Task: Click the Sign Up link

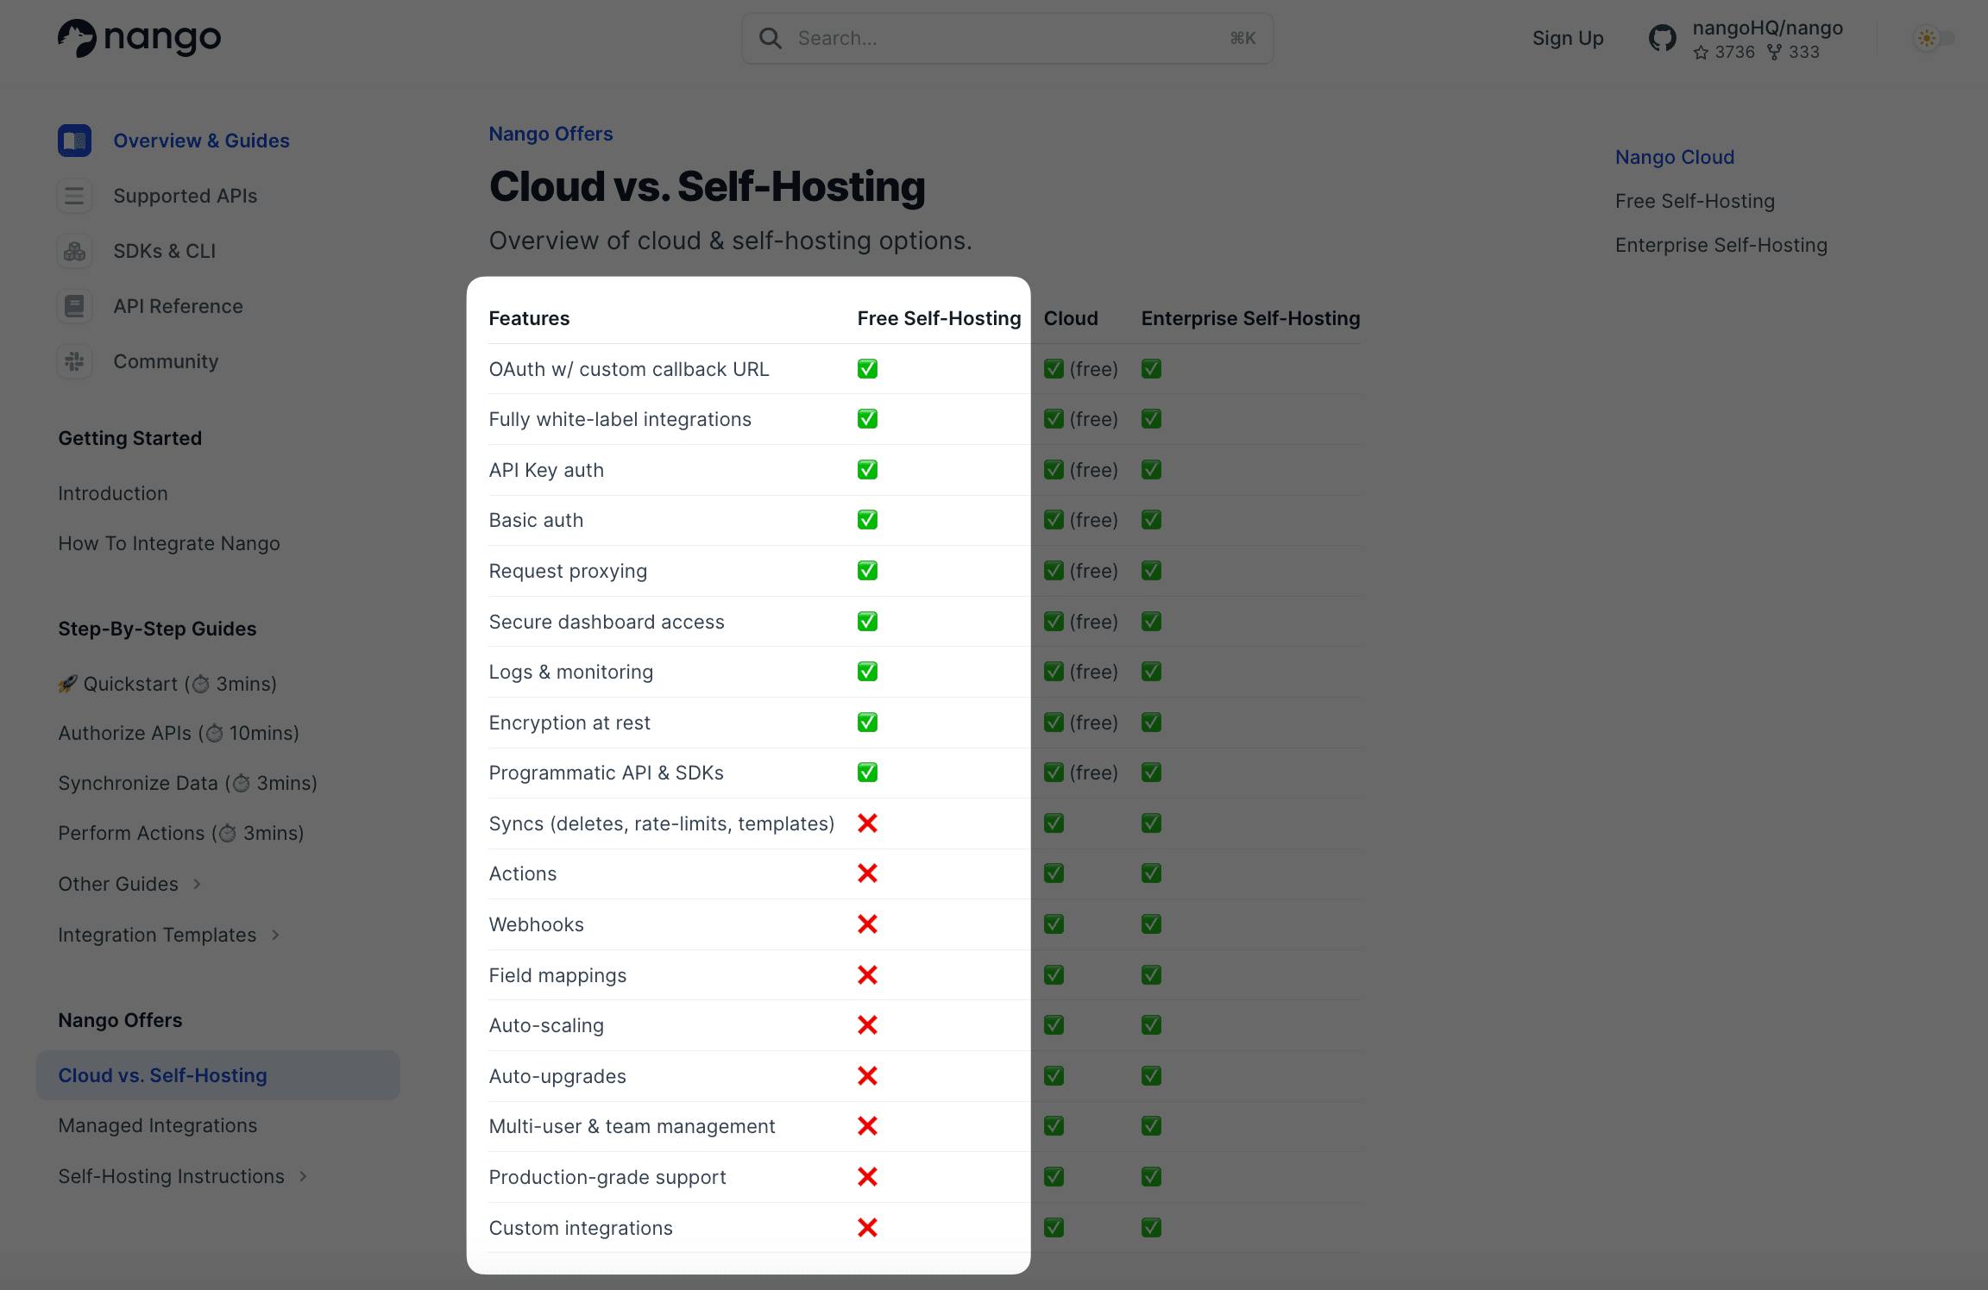Action: click(1567, 38)
